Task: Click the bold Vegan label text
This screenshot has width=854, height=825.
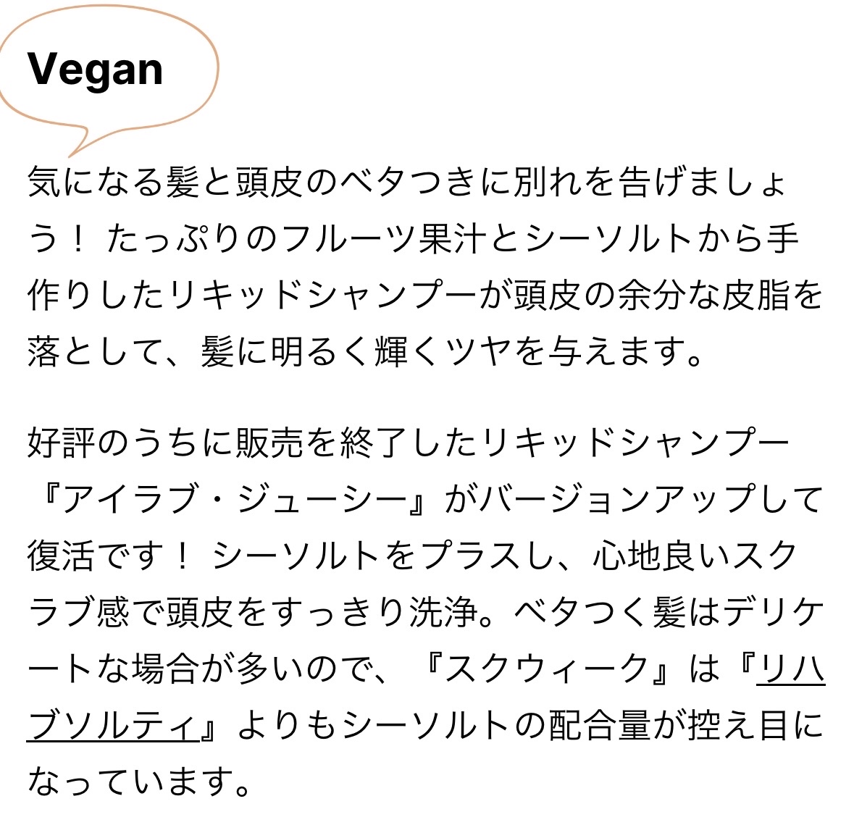Action: (x=95, y=70)
